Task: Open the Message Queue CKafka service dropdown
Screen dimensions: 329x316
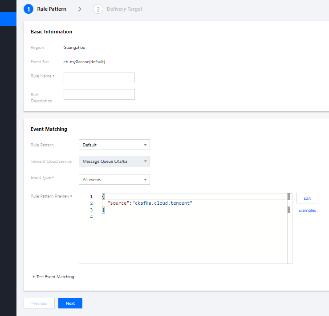Action: (x=114, y=161)
